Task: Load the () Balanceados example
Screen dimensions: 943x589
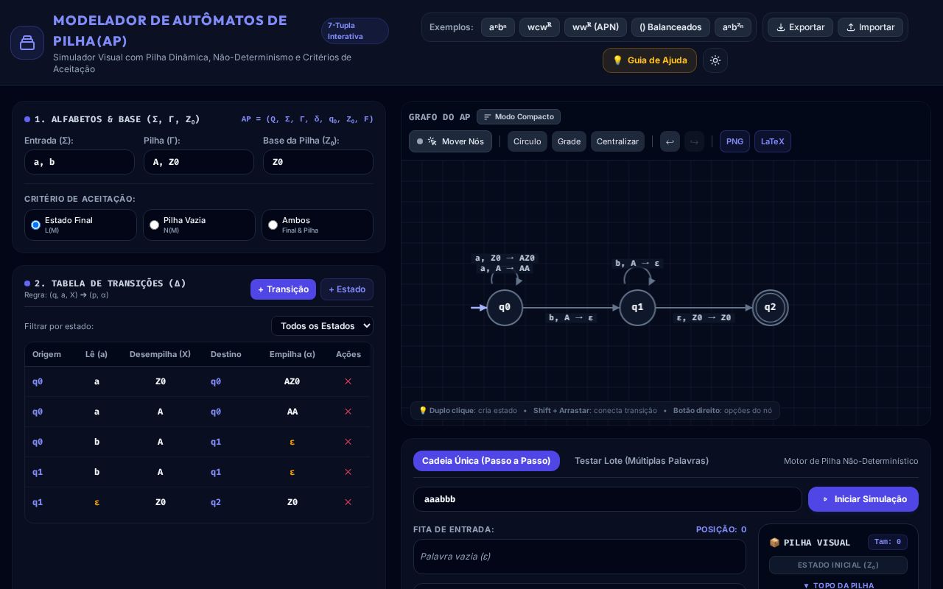Action: pos(670,27)
